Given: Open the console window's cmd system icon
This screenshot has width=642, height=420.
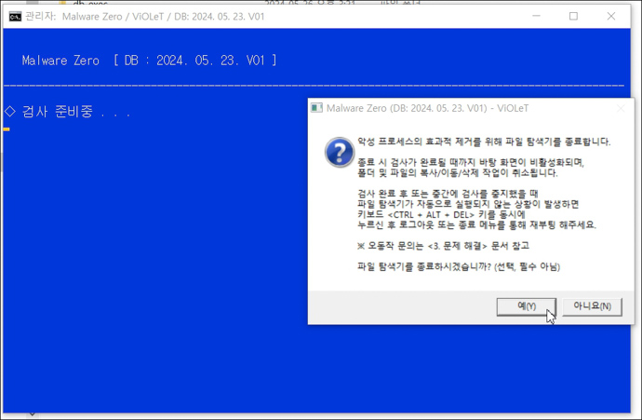Looking at the screenshot, I should coord(15,17).
